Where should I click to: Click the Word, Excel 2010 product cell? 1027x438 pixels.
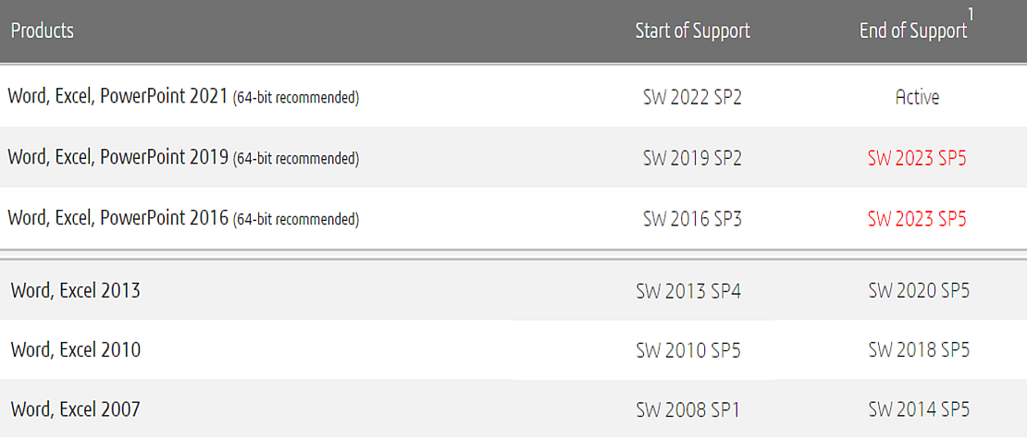(75, 350)
